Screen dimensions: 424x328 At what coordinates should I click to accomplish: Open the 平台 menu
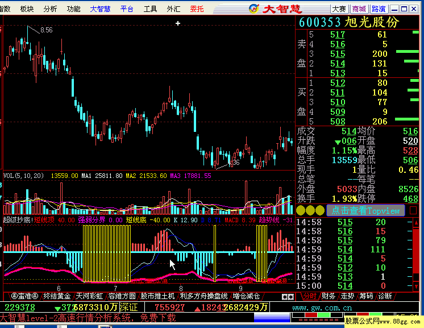tap(127, 9)
